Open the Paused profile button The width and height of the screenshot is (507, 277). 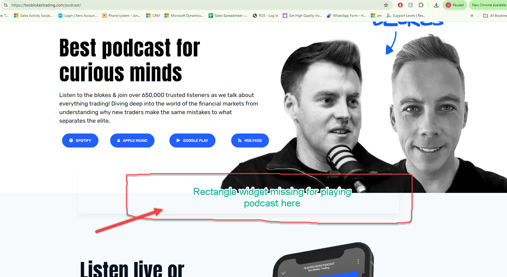pos(454,5)
